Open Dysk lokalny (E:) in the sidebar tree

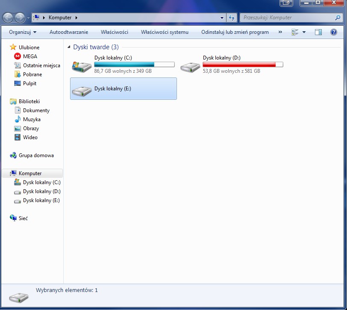point(41,200)
